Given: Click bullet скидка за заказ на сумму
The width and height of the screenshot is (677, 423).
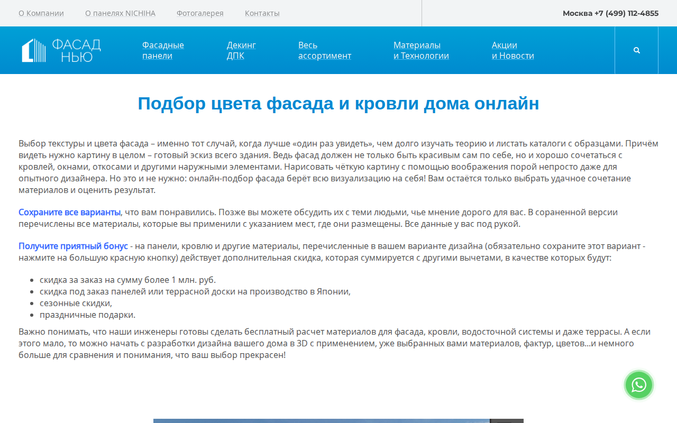Looking at the screenshot, I should 127,280.
